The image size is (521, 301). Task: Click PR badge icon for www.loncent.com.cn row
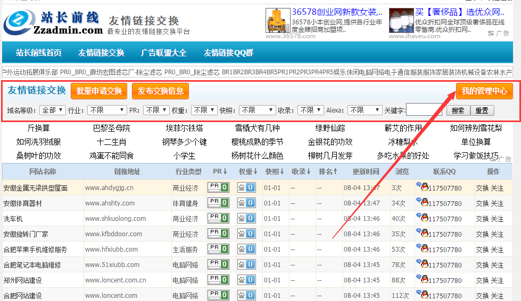(218, 280)
